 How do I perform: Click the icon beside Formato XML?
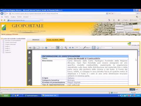point(129,44)
